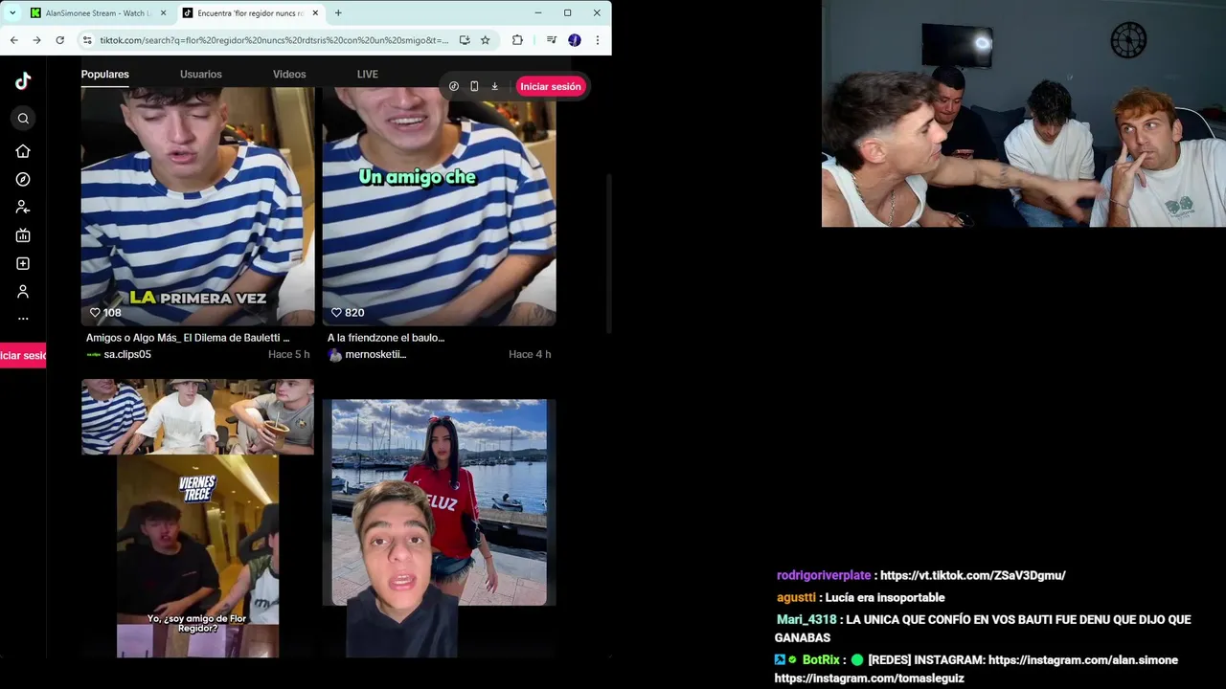Screen dimensions: 1226x689
Task: Open the instagram.com/tomasleguiz link
Action: tap(869, 678)
